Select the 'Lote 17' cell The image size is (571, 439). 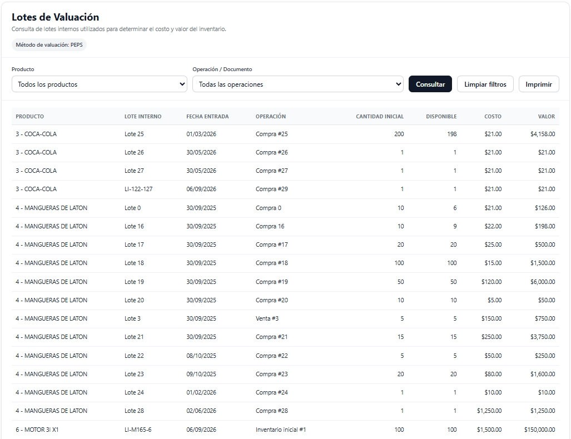click(134, 245)
